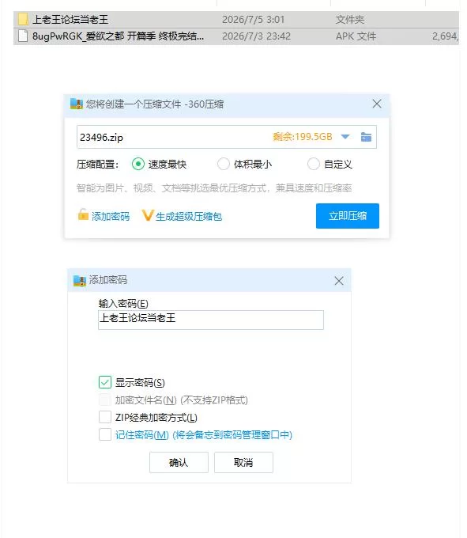Uncheck the 显示密码(S) checkbox
The height and width of the screenshot is (538, 467).
pos(105,382)
